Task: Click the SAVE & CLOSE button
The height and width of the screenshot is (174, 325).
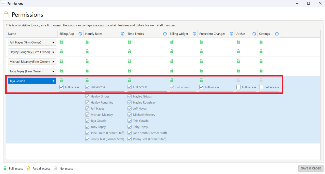Action: (x=311, y=168)
